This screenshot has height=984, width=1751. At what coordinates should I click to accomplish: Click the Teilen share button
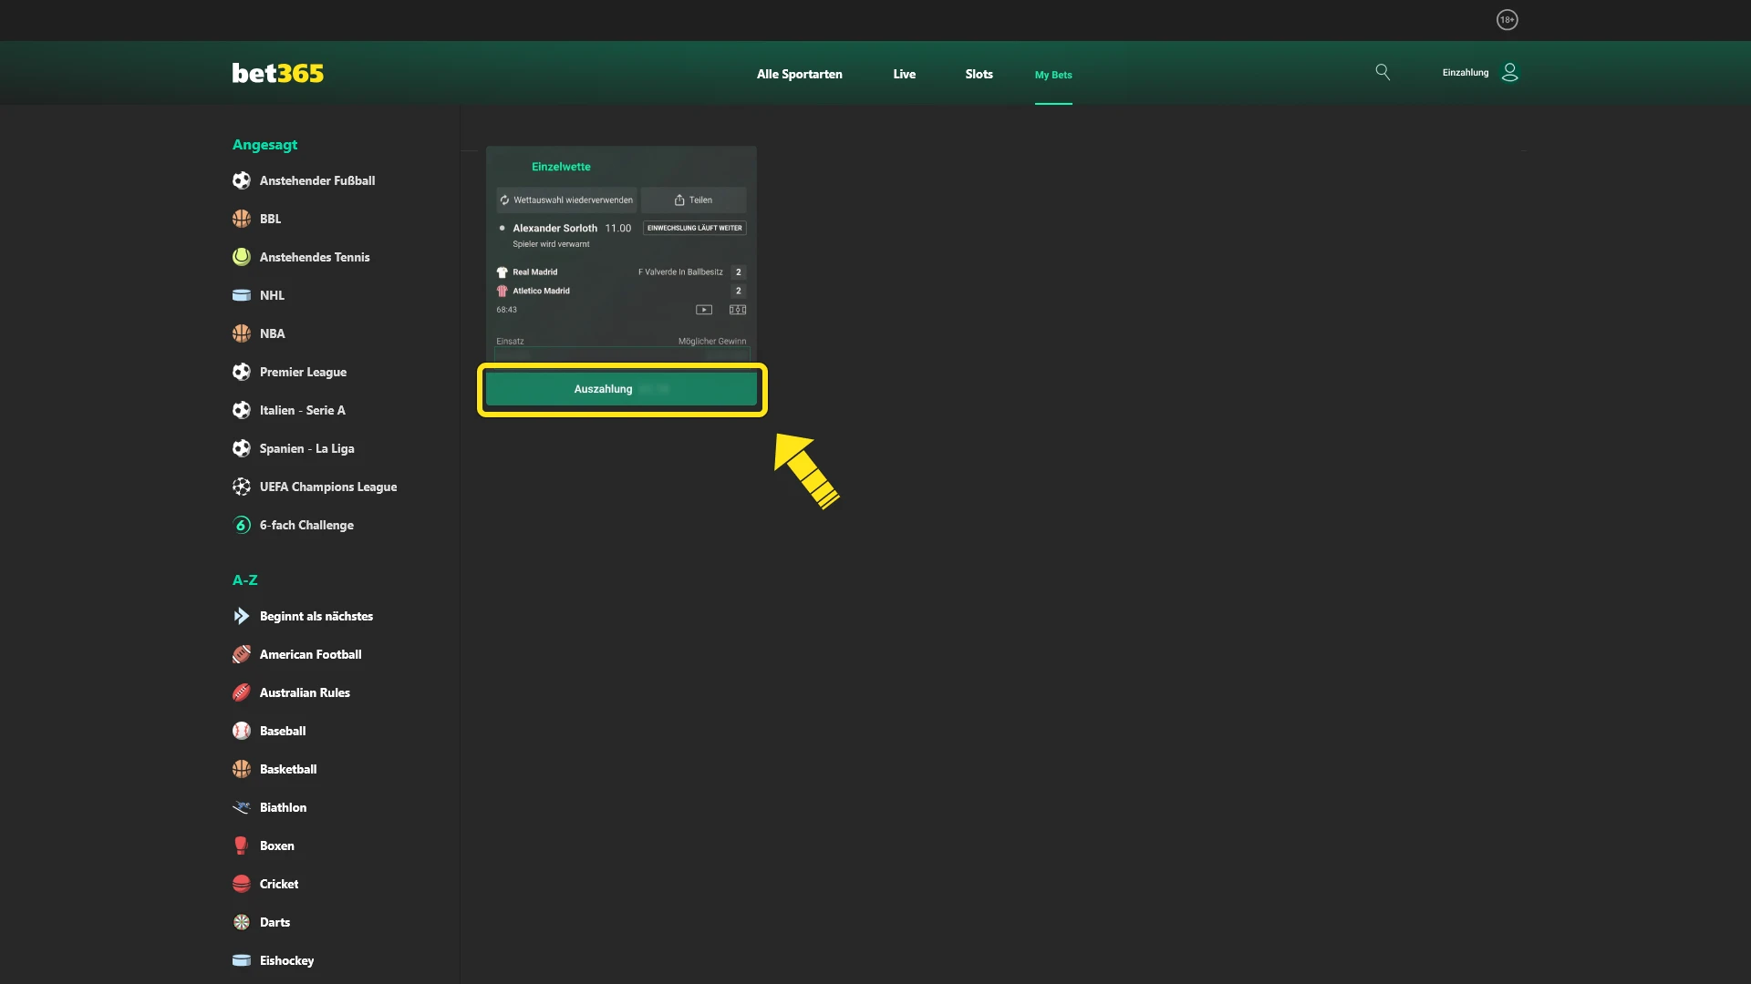tap(694, 200)
